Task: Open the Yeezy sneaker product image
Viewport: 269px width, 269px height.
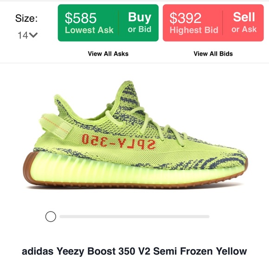Action: 135,134
